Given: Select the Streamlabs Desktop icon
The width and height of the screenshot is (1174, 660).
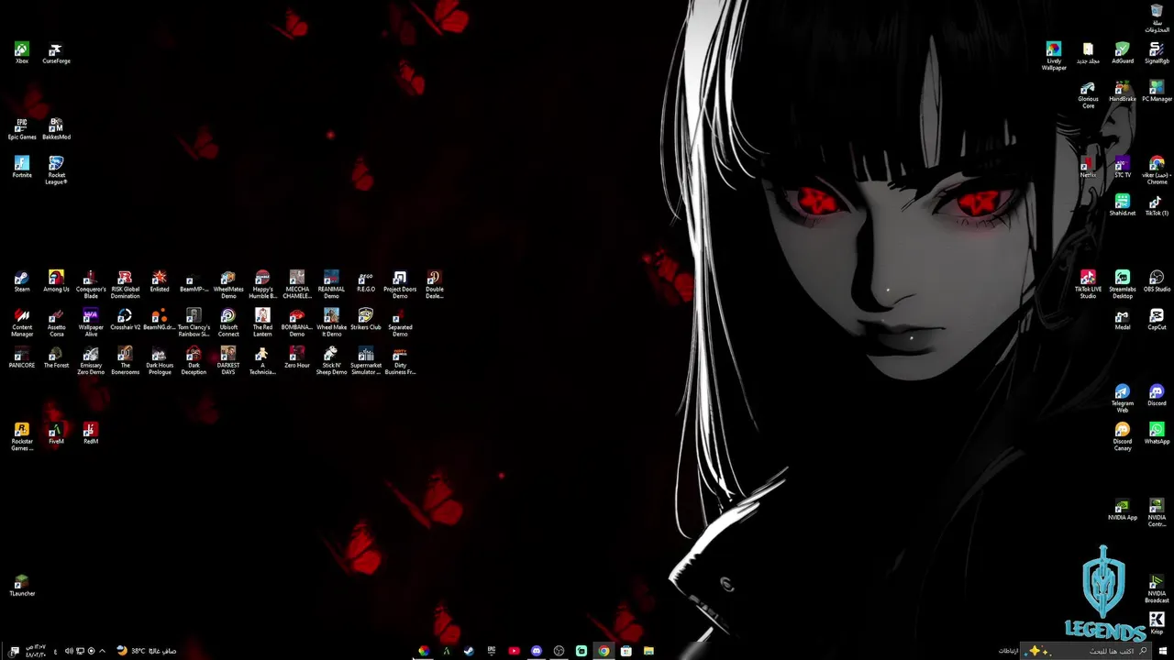Looking at the screenshot, I should (x=1123, y=285).
